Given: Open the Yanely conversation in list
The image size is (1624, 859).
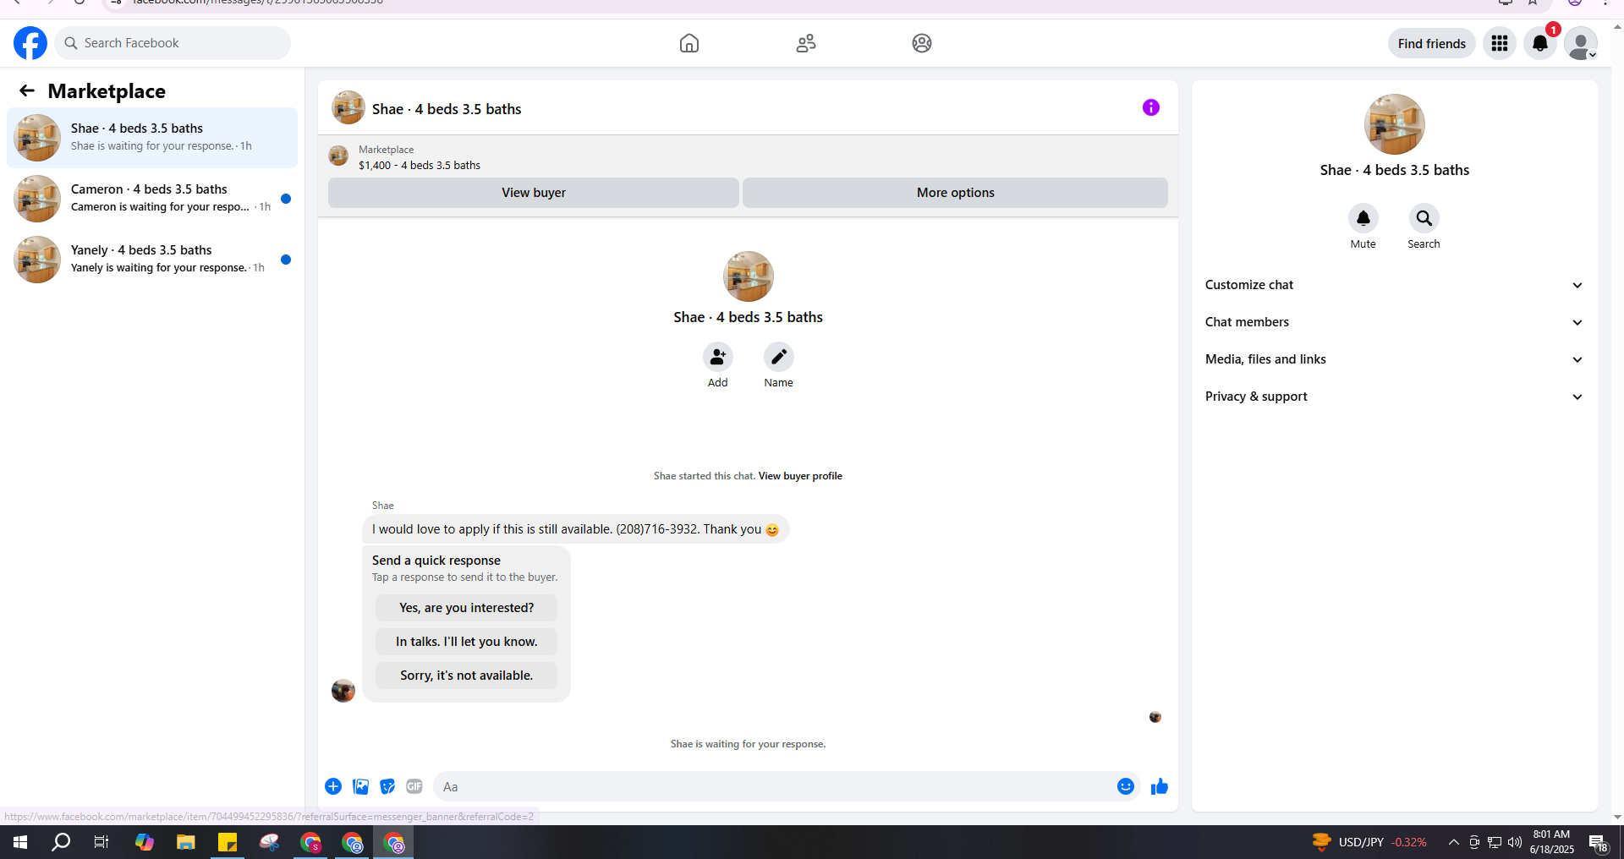Looking at the screenshot, I should [x=152, y=260].
